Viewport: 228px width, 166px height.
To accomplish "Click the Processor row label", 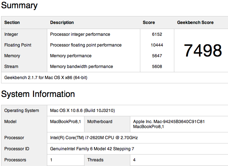I will pos(14,138).
